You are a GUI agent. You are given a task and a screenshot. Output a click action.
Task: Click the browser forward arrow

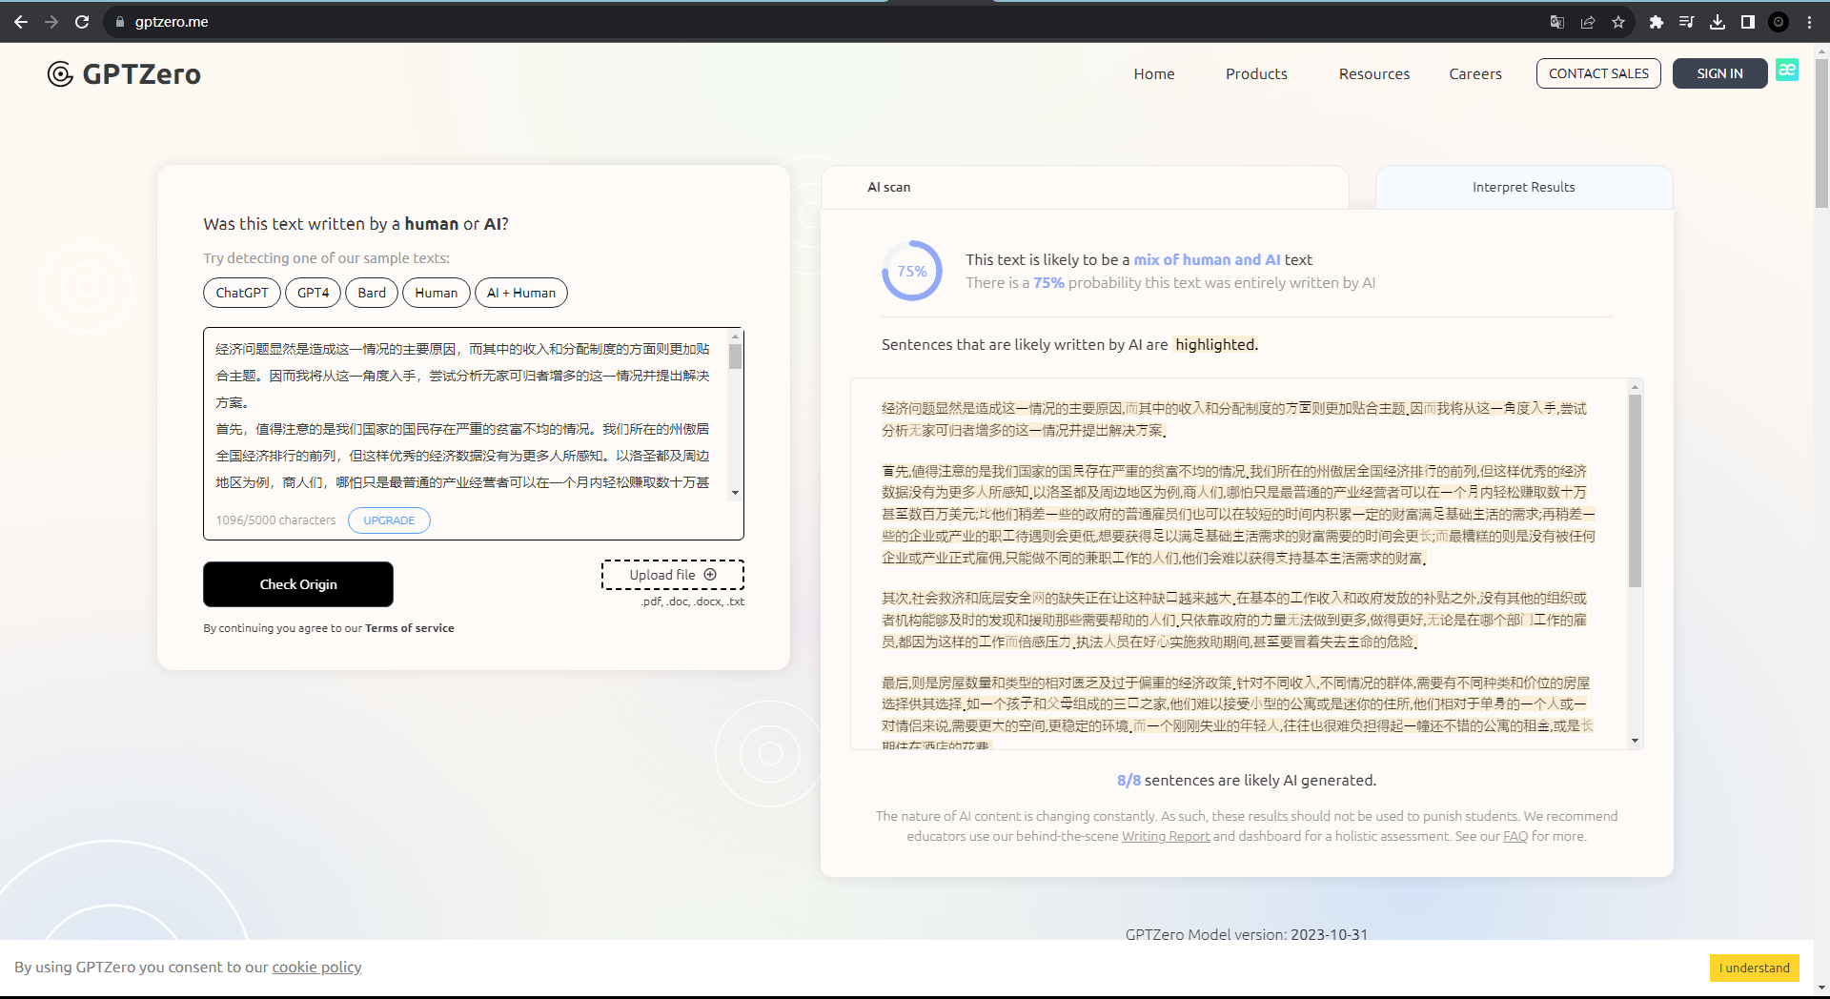pos(51,22)
